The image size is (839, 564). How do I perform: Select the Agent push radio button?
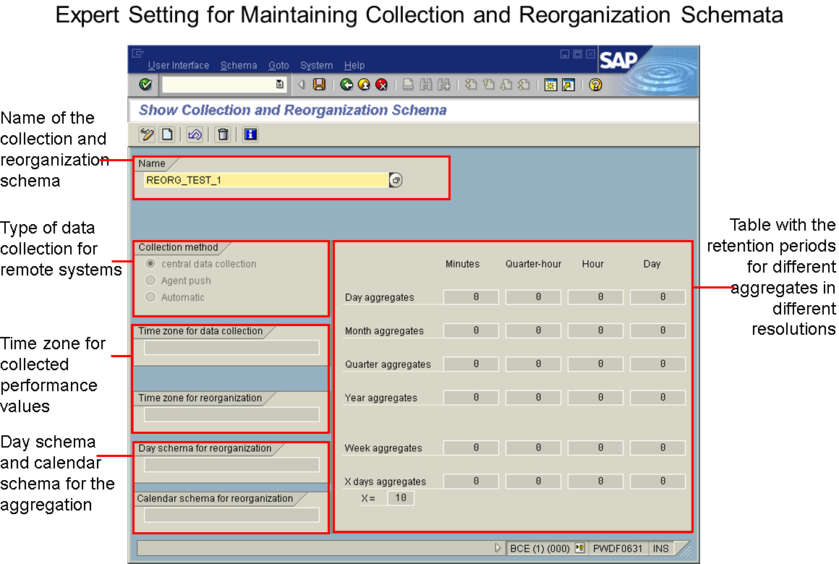[150, 281]
